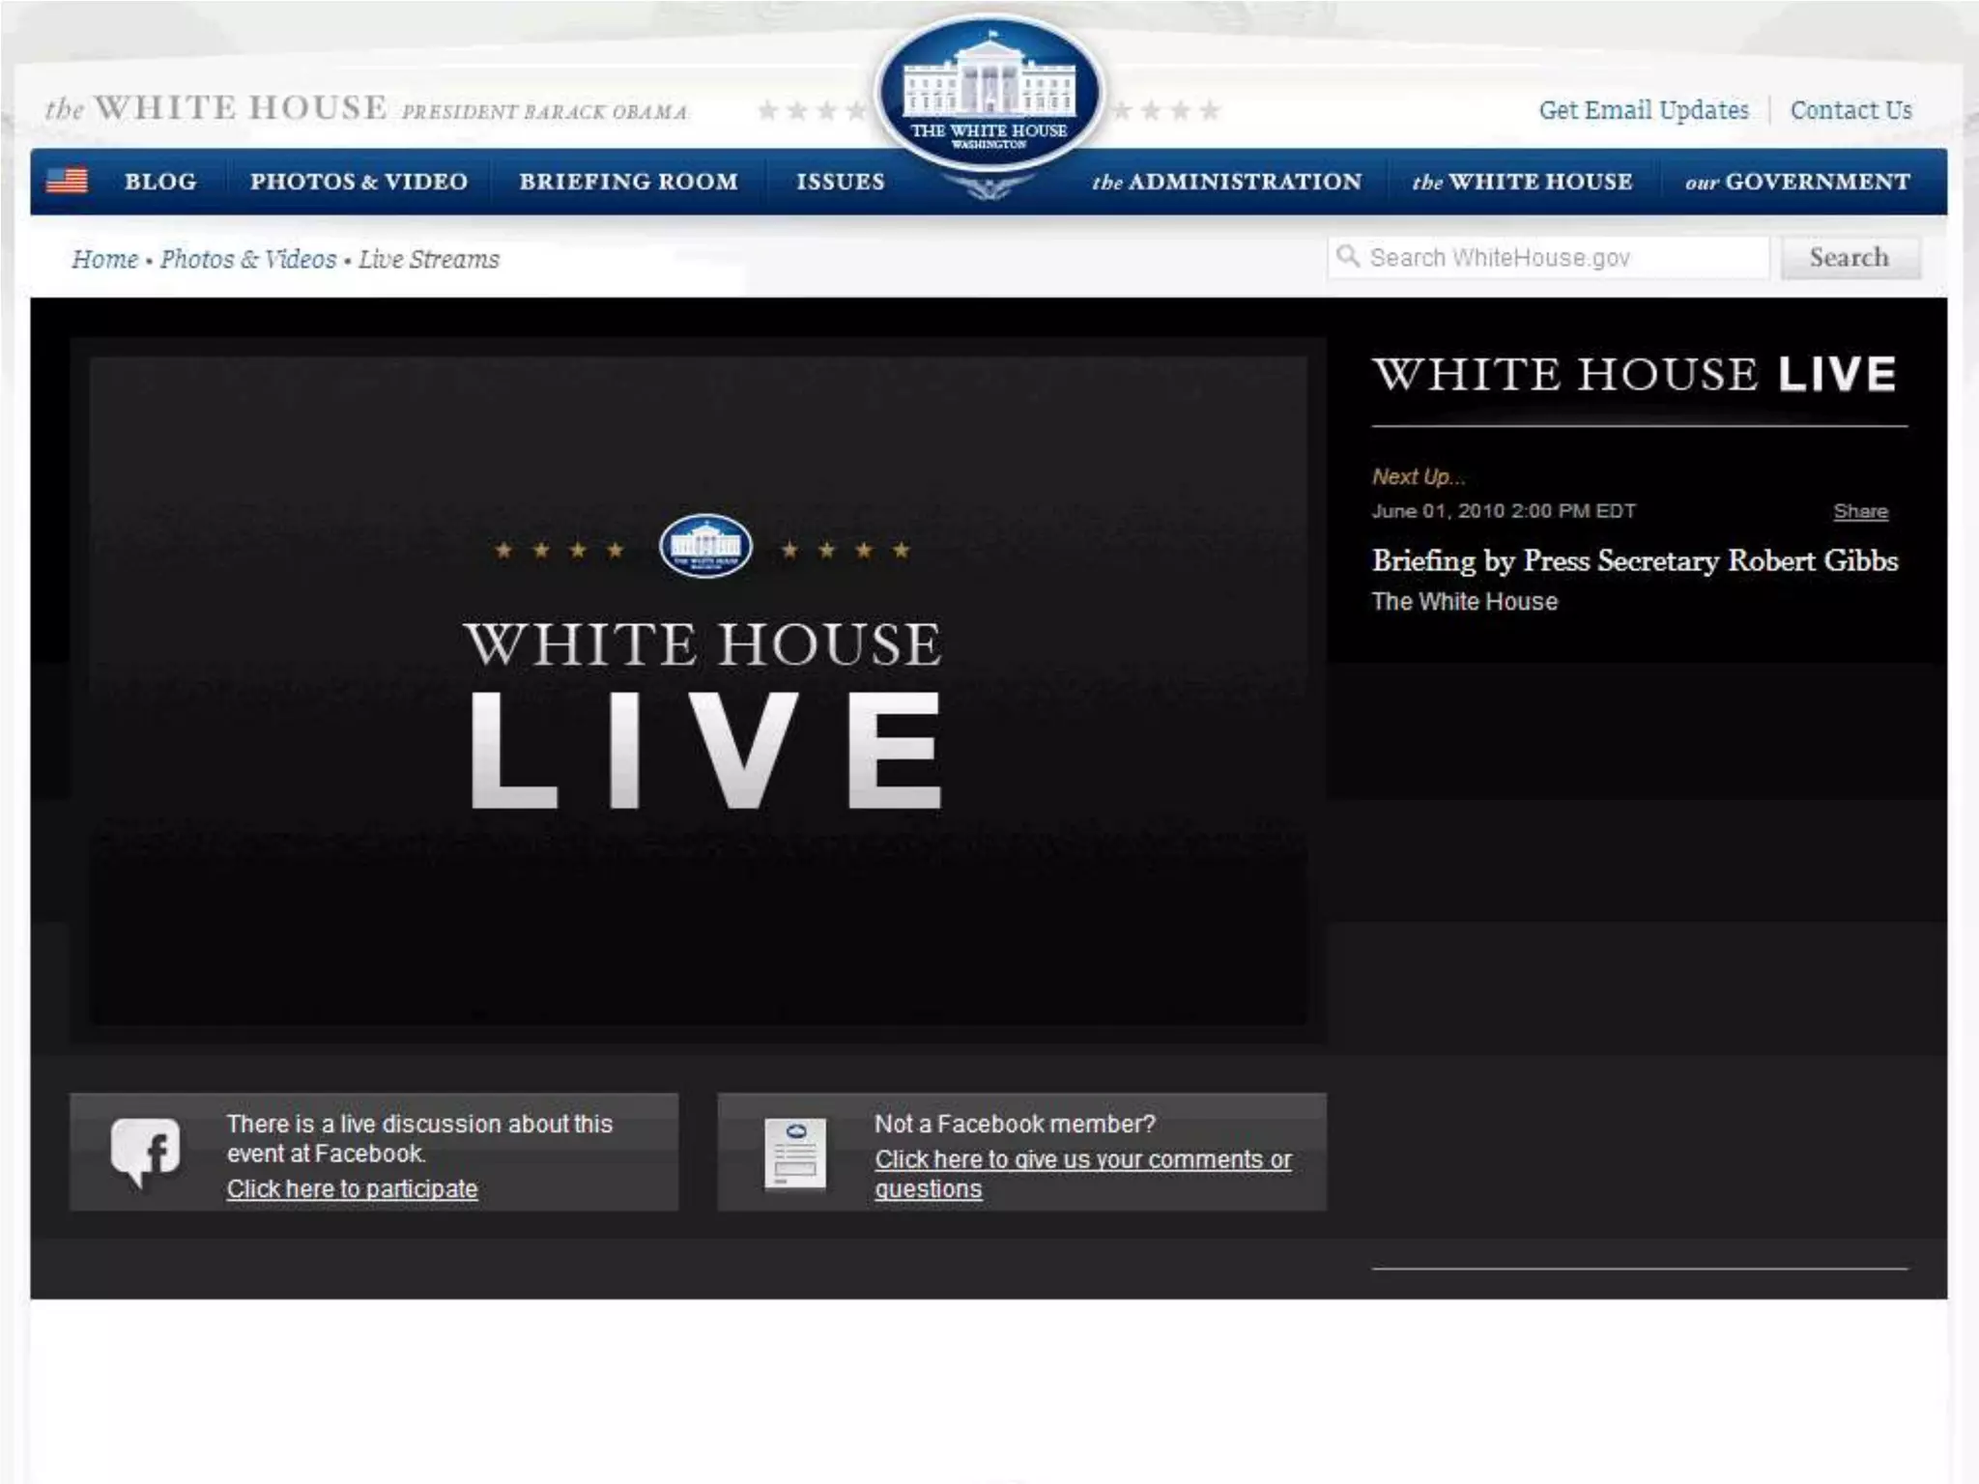1979x1484 pixels.
Task: Open the Blog menu
Action: tap(160, 182)
